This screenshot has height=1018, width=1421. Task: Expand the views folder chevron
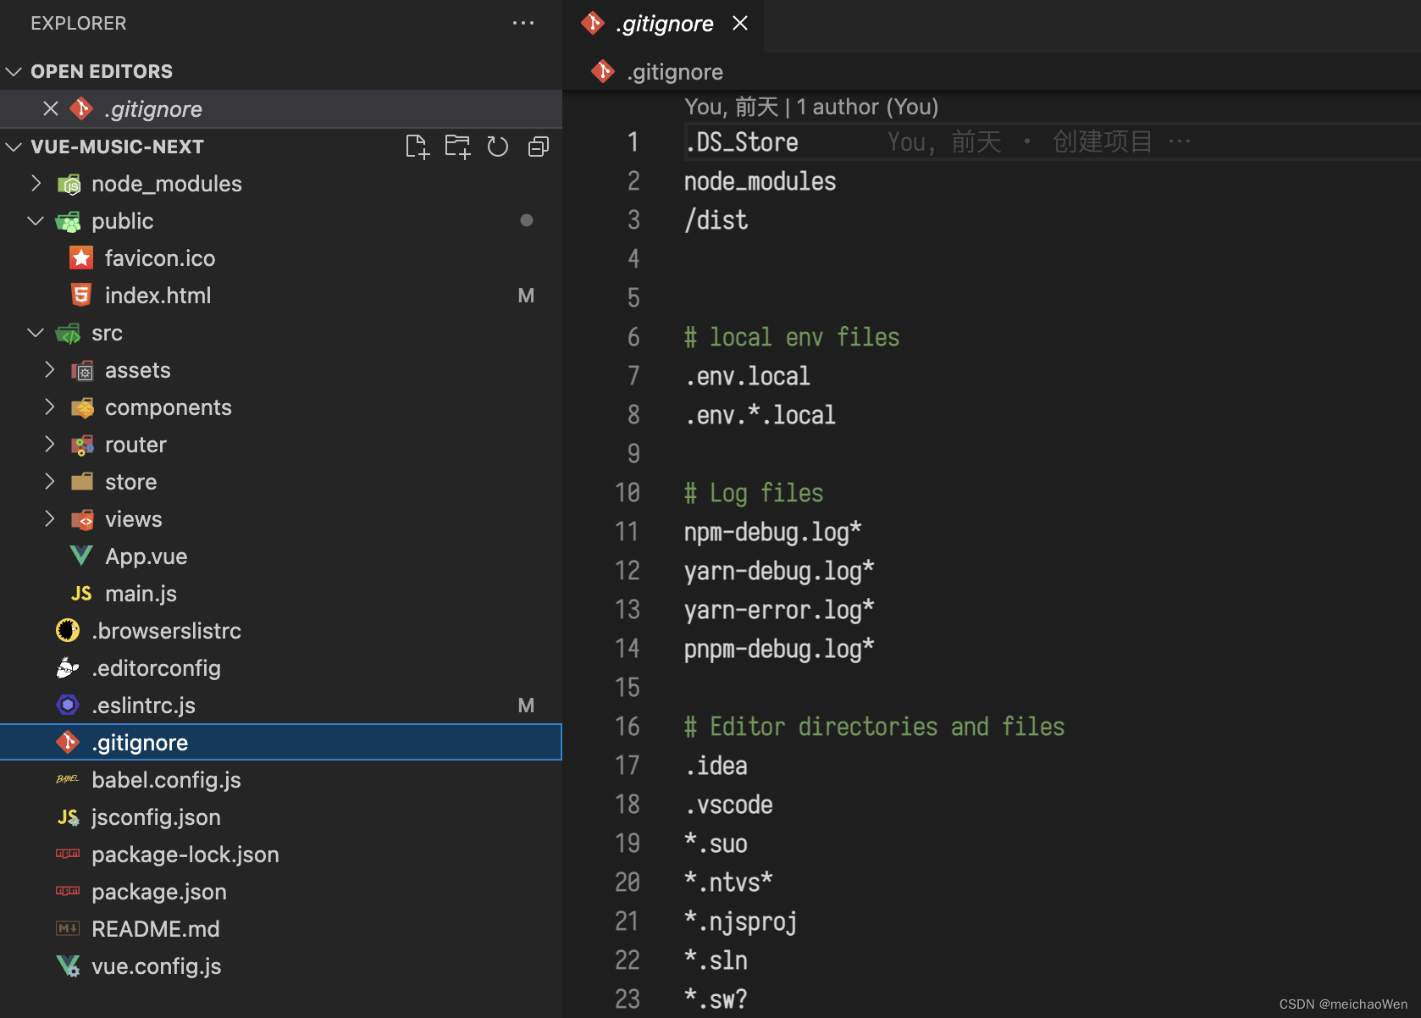click(x=49, y=518)
